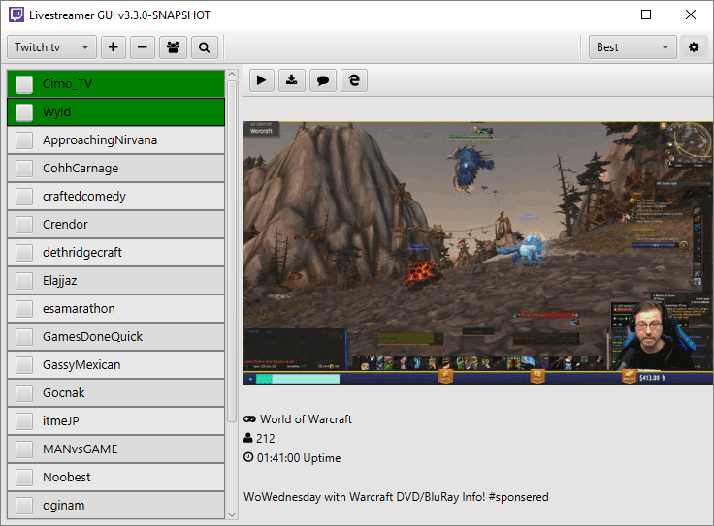Check the box for CohhCarnage
Image resolution: width=714 pixels, height=526 pixels.
(24, 169)
